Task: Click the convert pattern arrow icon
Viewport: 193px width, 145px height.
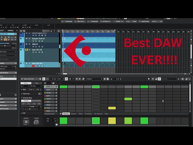Action: (x=153, y=79)
